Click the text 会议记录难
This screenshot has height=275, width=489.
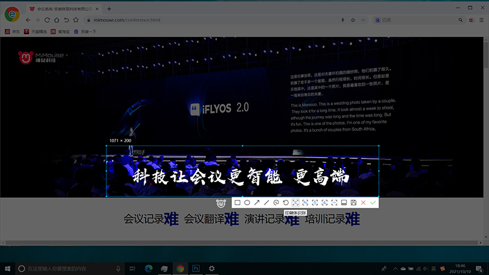[x=151, y=219]
